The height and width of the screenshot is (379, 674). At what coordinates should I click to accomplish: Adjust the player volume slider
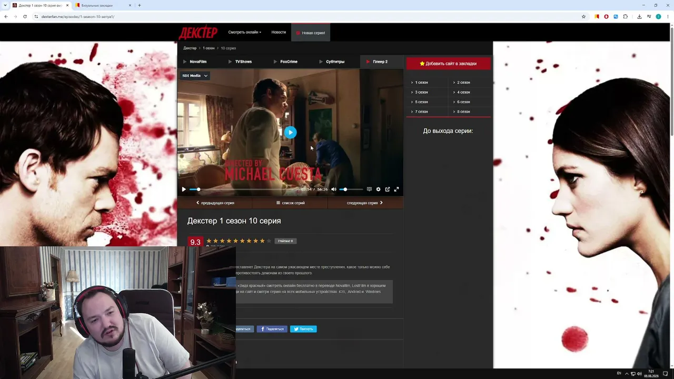click(x=351, y=189)
